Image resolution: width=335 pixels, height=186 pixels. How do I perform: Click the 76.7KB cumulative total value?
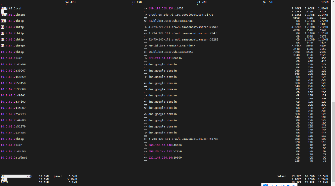pos(44,182)
